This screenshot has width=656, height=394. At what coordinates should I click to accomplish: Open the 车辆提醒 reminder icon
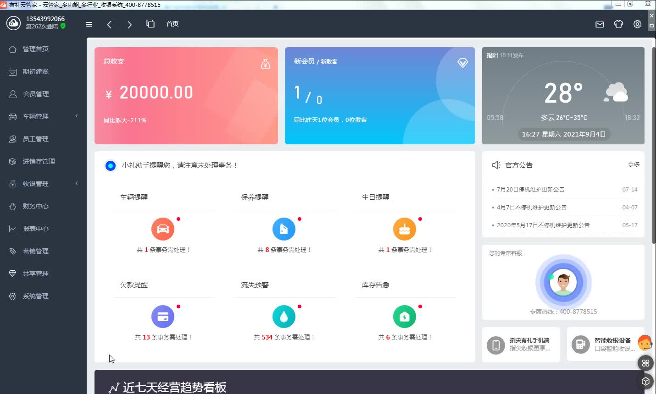(162, 229)
